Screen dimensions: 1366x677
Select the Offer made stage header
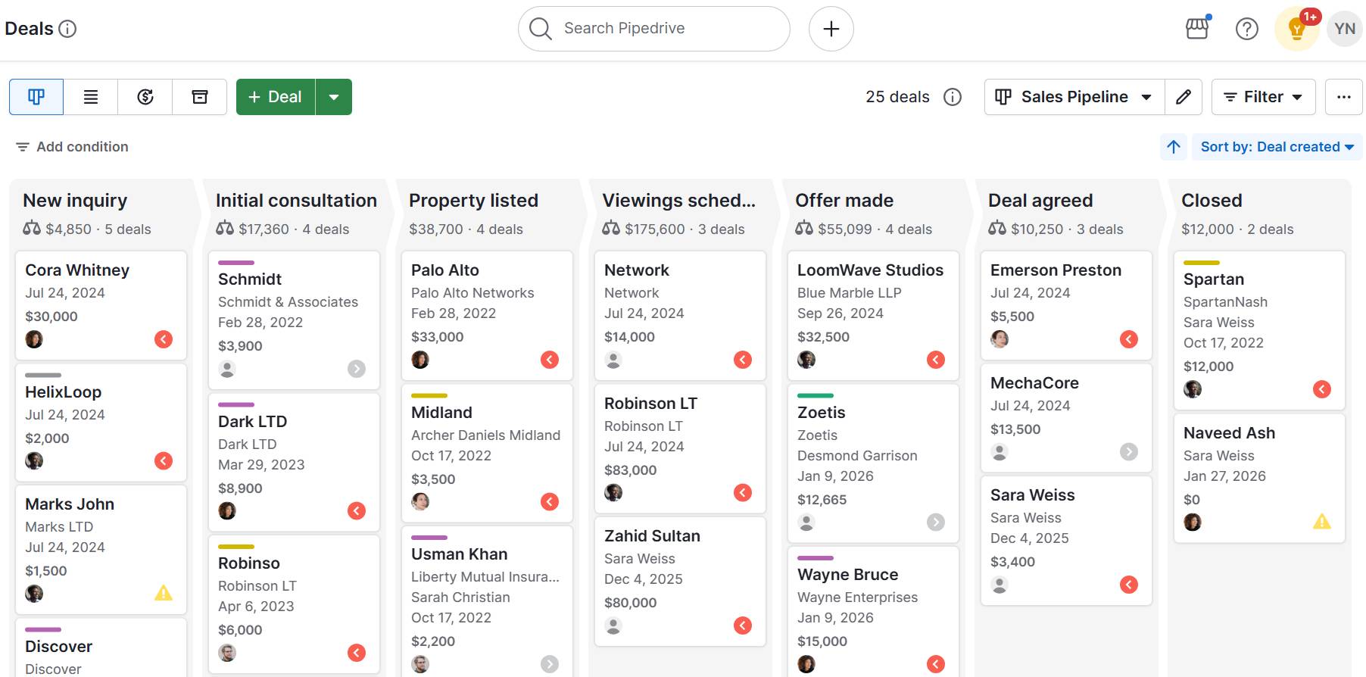click(x=844, y=201)
